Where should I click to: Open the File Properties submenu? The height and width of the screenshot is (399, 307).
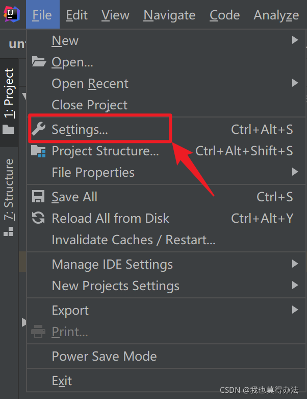[x=93, y=172]
